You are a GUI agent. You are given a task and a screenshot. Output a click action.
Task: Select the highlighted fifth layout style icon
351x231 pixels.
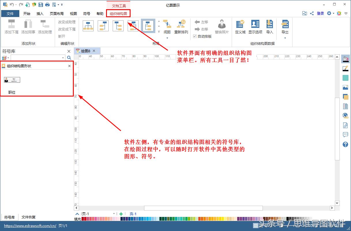[x=148, y=26]
